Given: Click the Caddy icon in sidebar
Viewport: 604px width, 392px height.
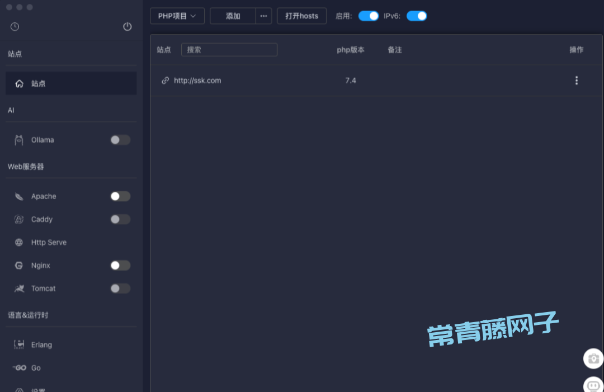Looking at the screenshot, I should coord(19,219).
